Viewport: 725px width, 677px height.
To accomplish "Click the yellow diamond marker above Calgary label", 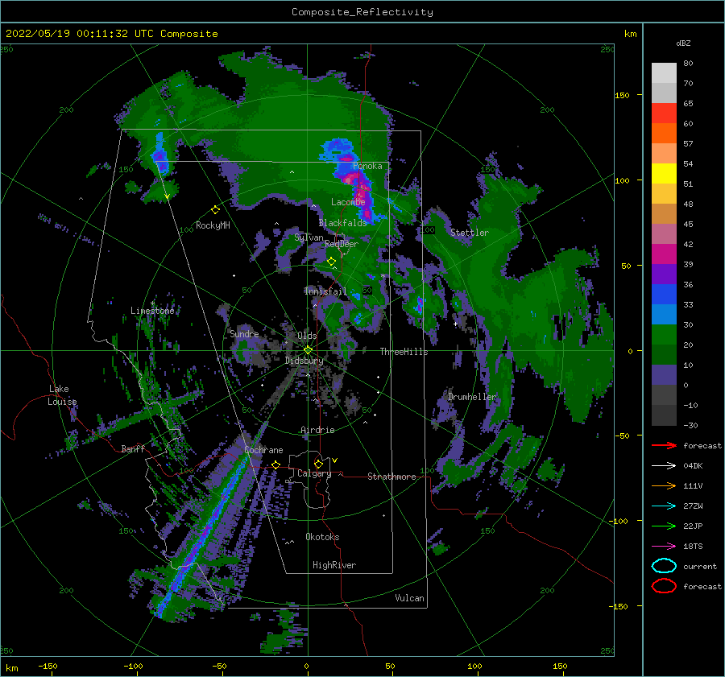I will pyautogui.click(x=318, y=464).
